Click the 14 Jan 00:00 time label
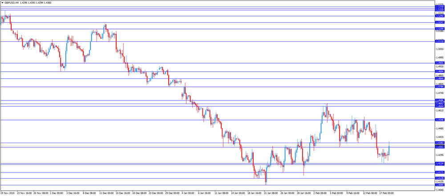This screenshot has height=196, width=445. pos(237,192)
